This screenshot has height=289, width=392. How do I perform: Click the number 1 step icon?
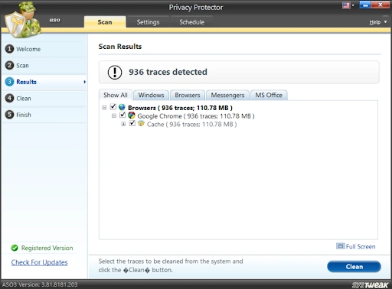9,49
